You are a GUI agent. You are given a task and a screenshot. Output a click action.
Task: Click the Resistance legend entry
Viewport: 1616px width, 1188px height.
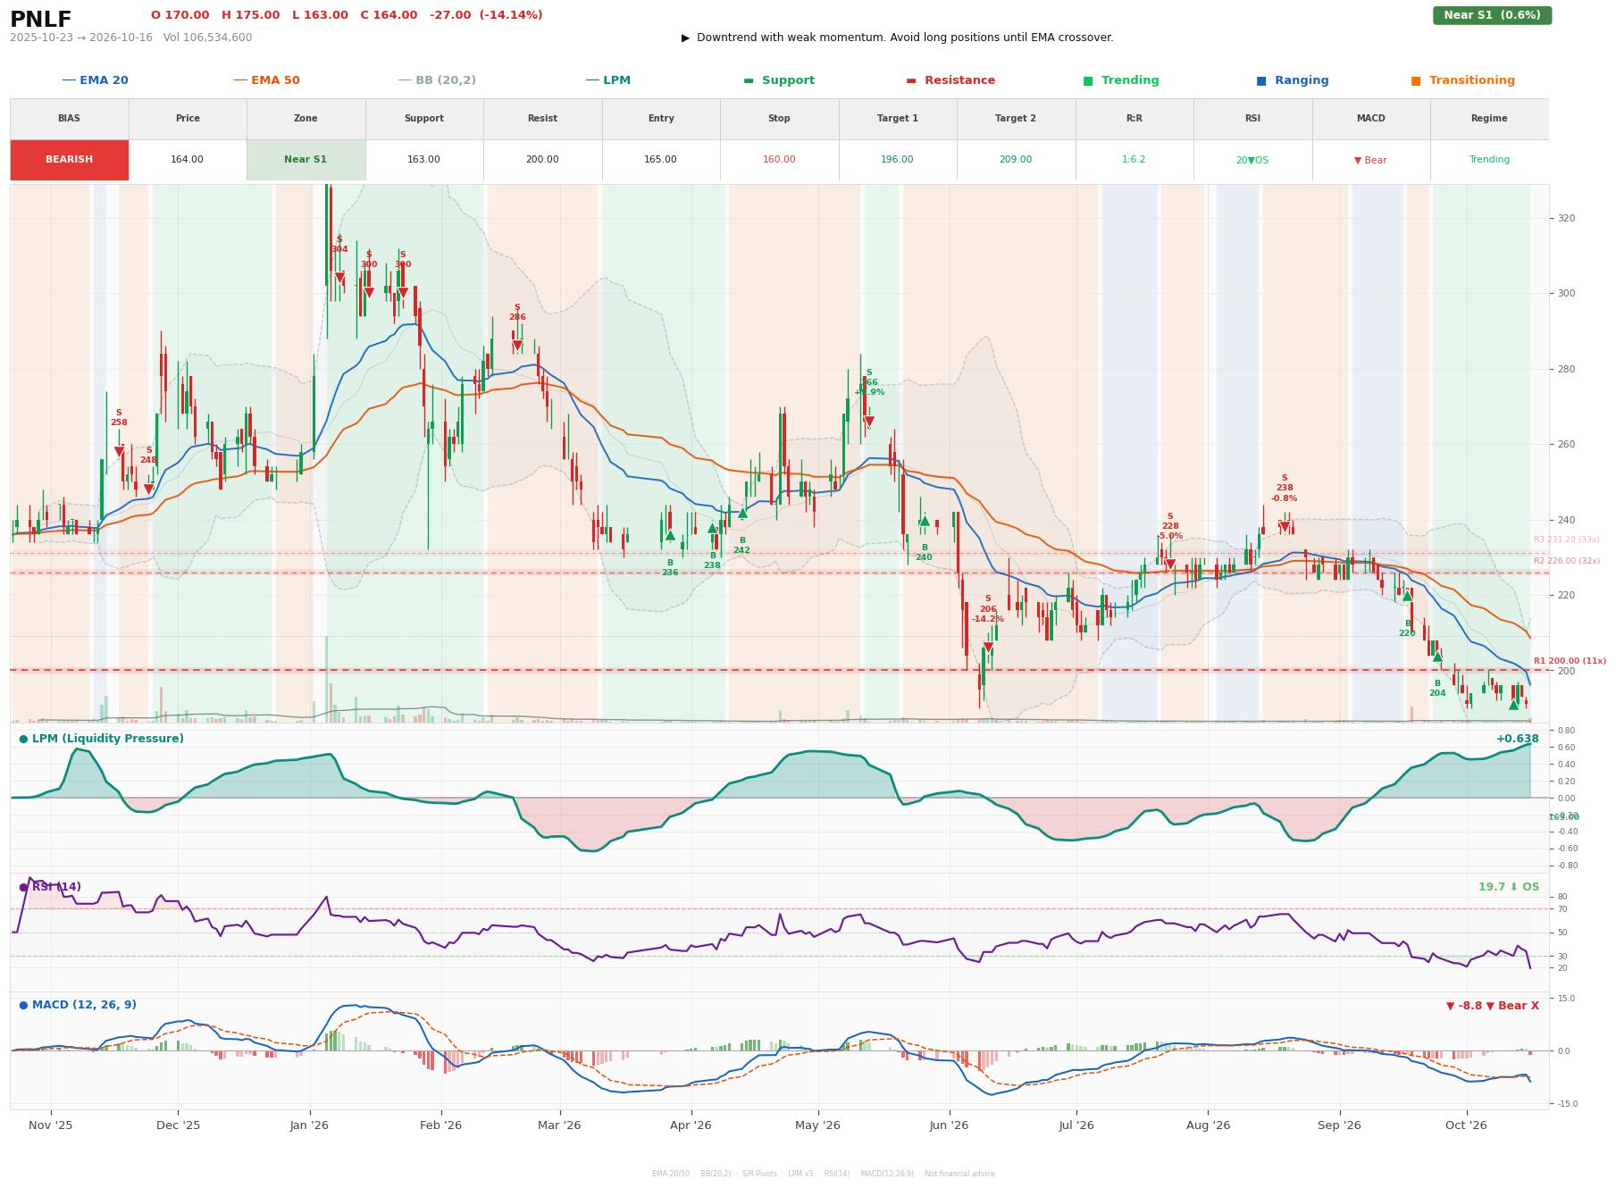click(x=950, y=80)
